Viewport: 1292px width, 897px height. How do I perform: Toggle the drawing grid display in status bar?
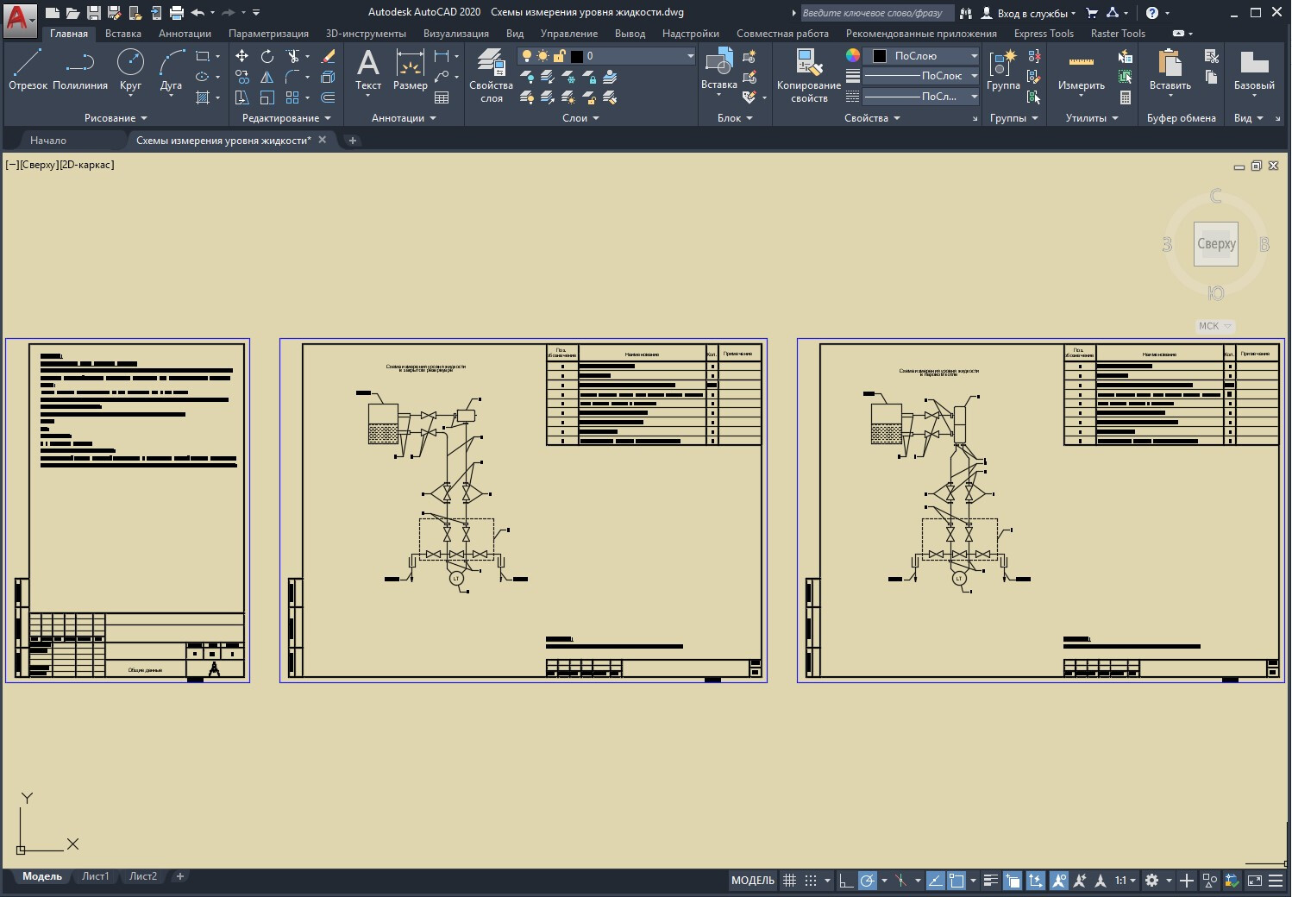789,881
